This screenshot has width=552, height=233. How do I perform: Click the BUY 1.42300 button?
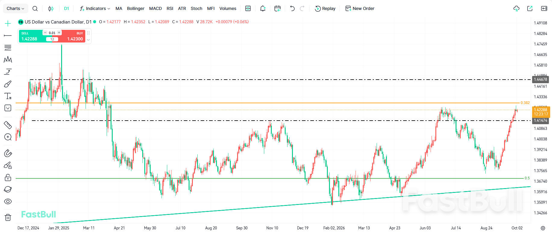pos(73,36)
